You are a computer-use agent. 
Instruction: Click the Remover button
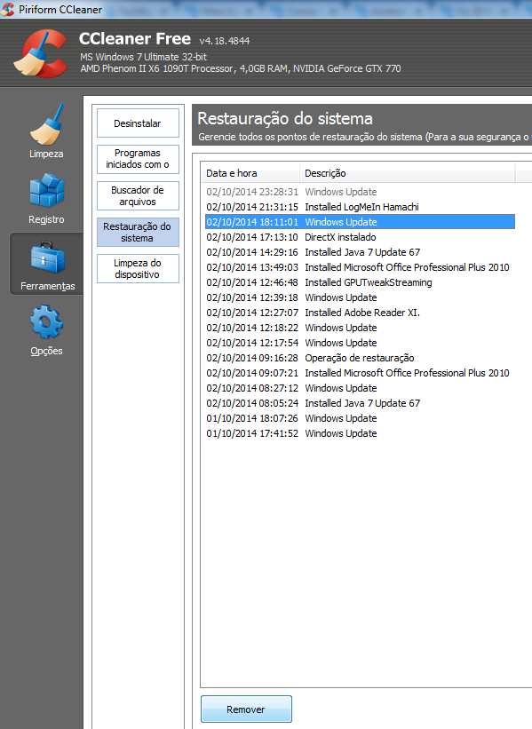click(x=246, y=709)
